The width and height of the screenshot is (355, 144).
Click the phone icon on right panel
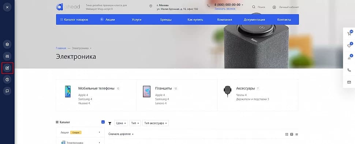pyautogui.click(x=349, y=70)
